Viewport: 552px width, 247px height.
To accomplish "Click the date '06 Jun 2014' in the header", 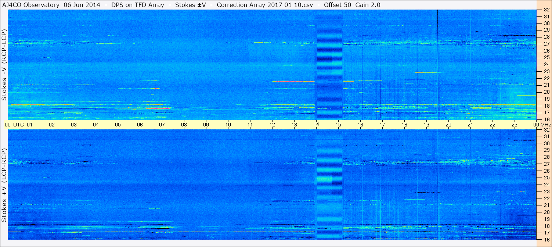I will point(81,5).
